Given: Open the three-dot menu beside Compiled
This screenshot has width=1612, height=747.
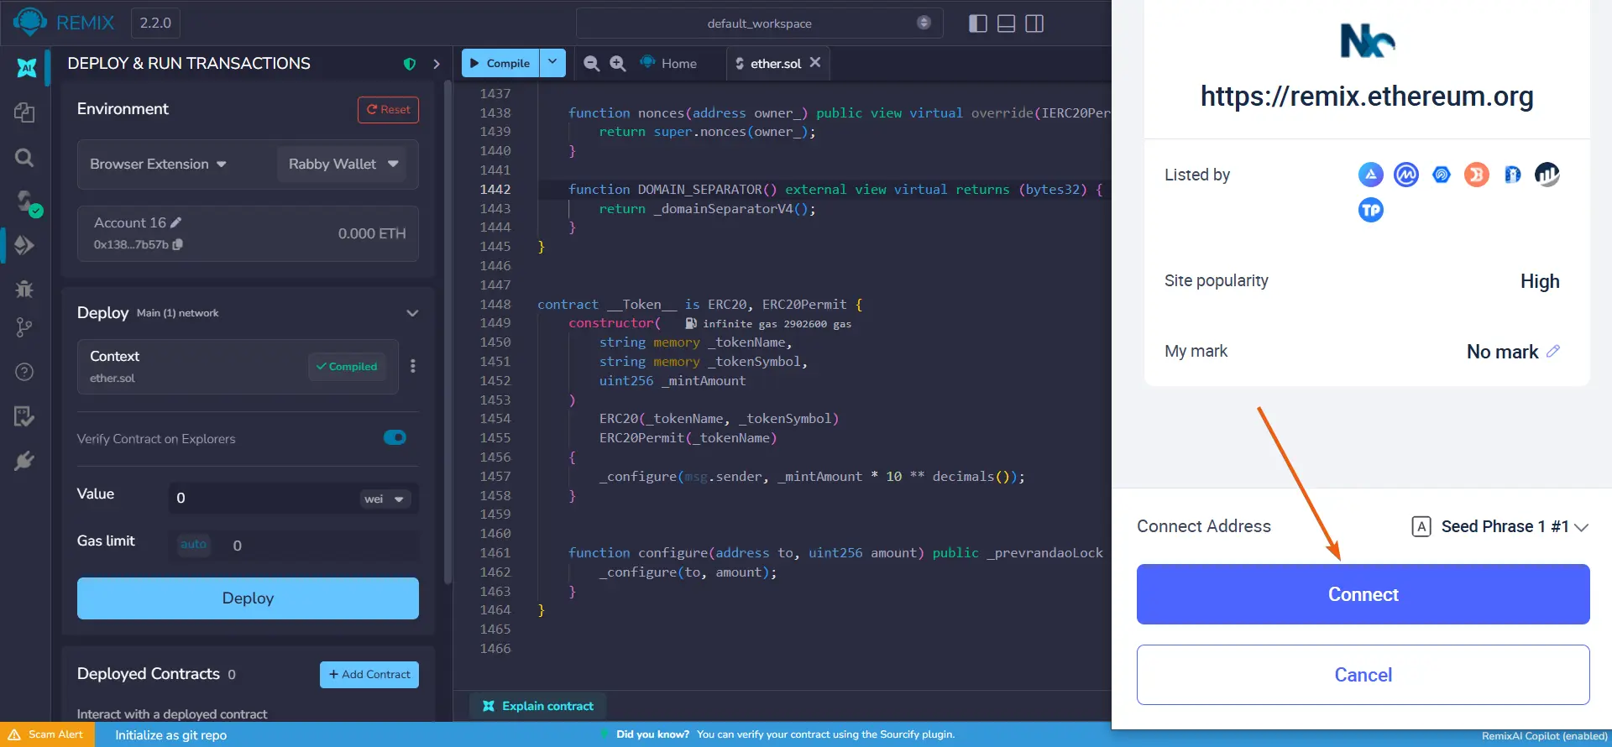Looking at the screenshot, I should pos(412,366).
